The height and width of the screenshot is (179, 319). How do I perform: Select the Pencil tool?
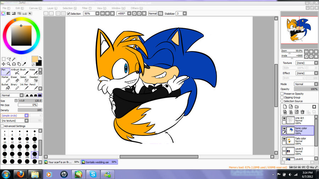34,86
